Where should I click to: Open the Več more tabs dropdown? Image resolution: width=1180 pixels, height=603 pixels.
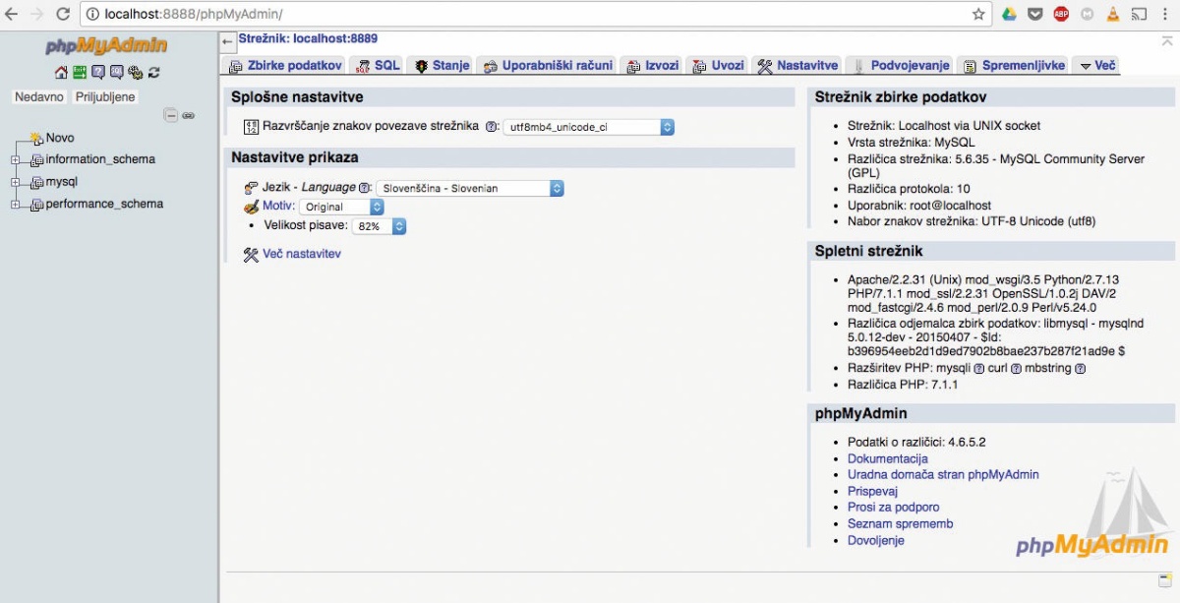pyautogui.click(x=1096, y=66)
